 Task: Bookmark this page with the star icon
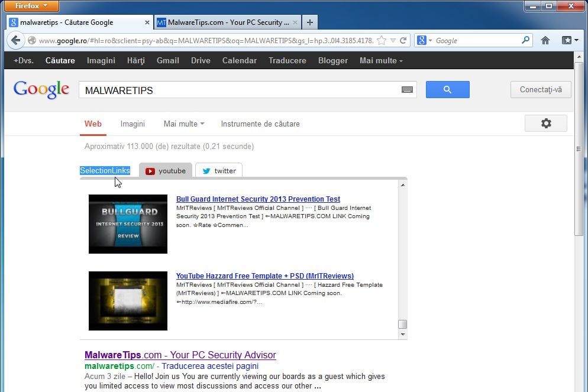(382, 40)
